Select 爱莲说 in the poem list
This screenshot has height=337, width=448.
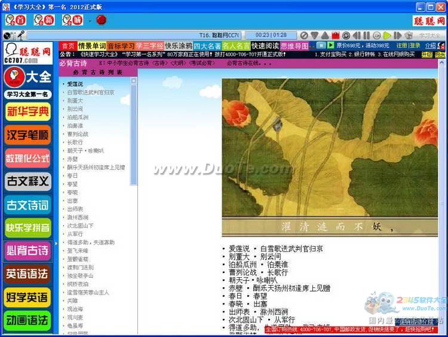[75, 84]
